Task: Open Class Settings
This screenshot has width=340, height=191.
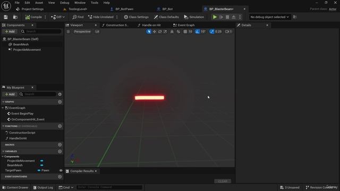Action: click(x=136, y=17)
